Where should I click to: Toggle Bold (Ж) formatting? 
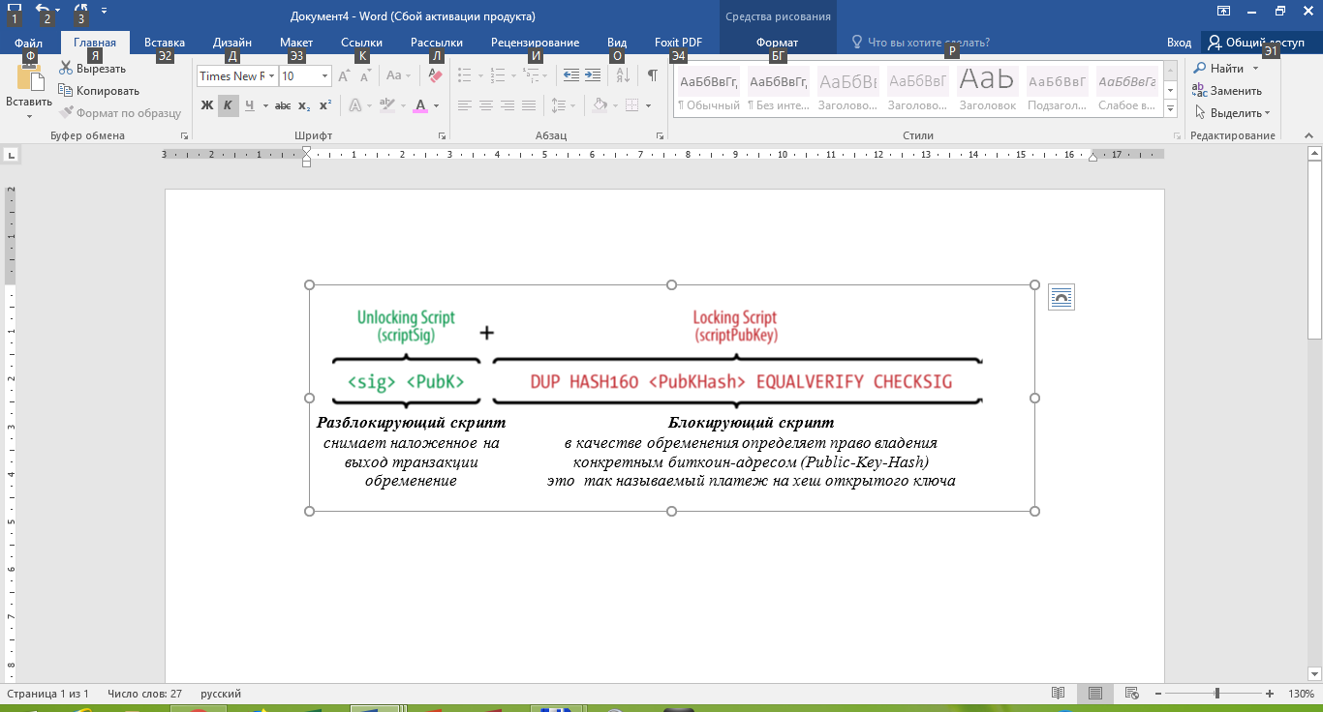coord(206,105)
